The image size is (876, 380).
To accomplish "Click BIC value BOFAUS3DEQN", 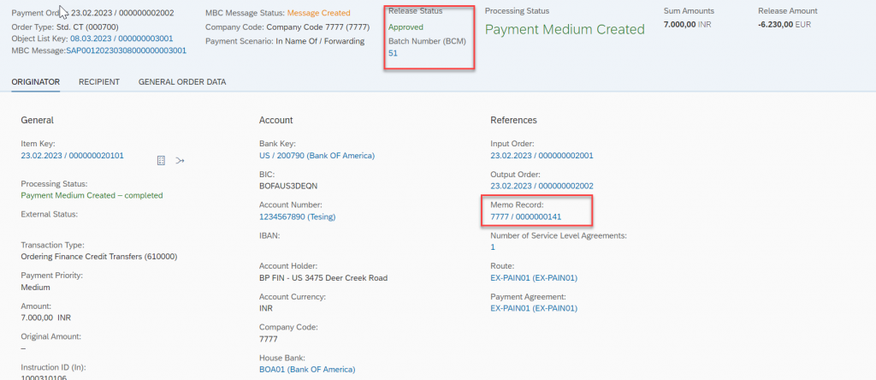I will coord(288,186).
